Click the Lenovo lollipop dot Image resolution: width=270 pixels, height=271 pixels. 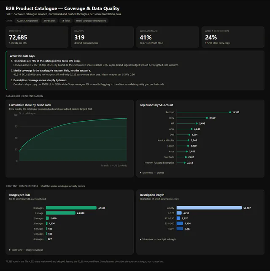pos(230,112)
